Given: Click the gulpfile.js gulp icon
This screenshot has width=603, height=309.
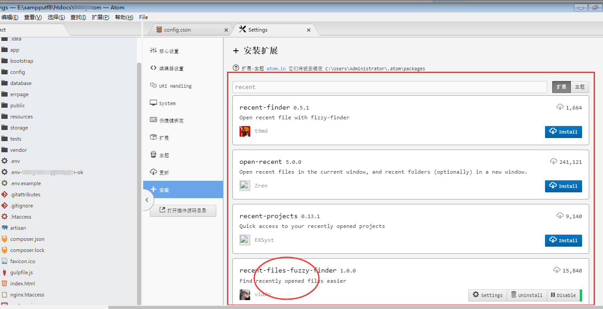Looking at the screenshot, I should pyautogui.click(x=4, y=272).
